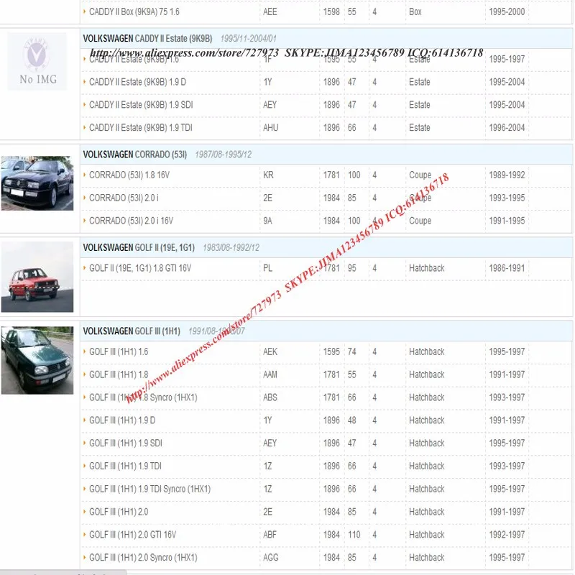575x575 pixels.
Task: Click engine code AEE in Caddy Box row
Action: click(270, 11)
